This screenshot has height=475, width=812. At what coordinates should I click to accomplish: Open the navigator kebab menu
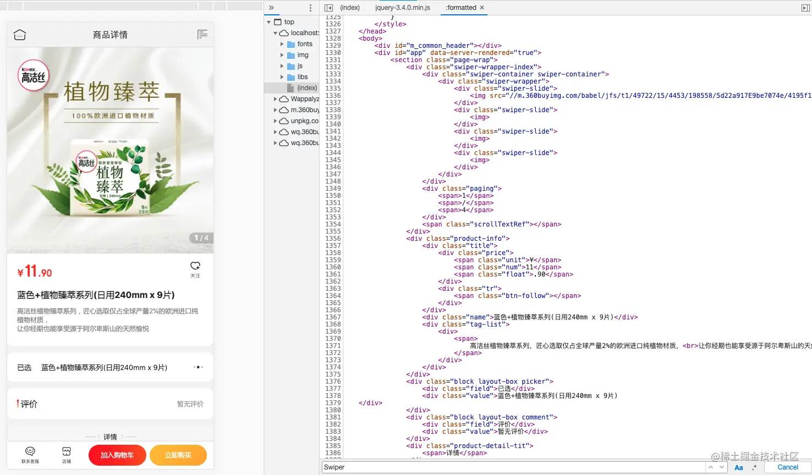point(310,8)
